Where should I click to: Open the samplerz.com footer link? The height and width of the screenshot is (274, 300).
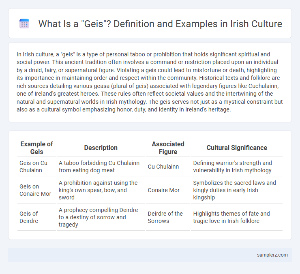click(272, 255)
